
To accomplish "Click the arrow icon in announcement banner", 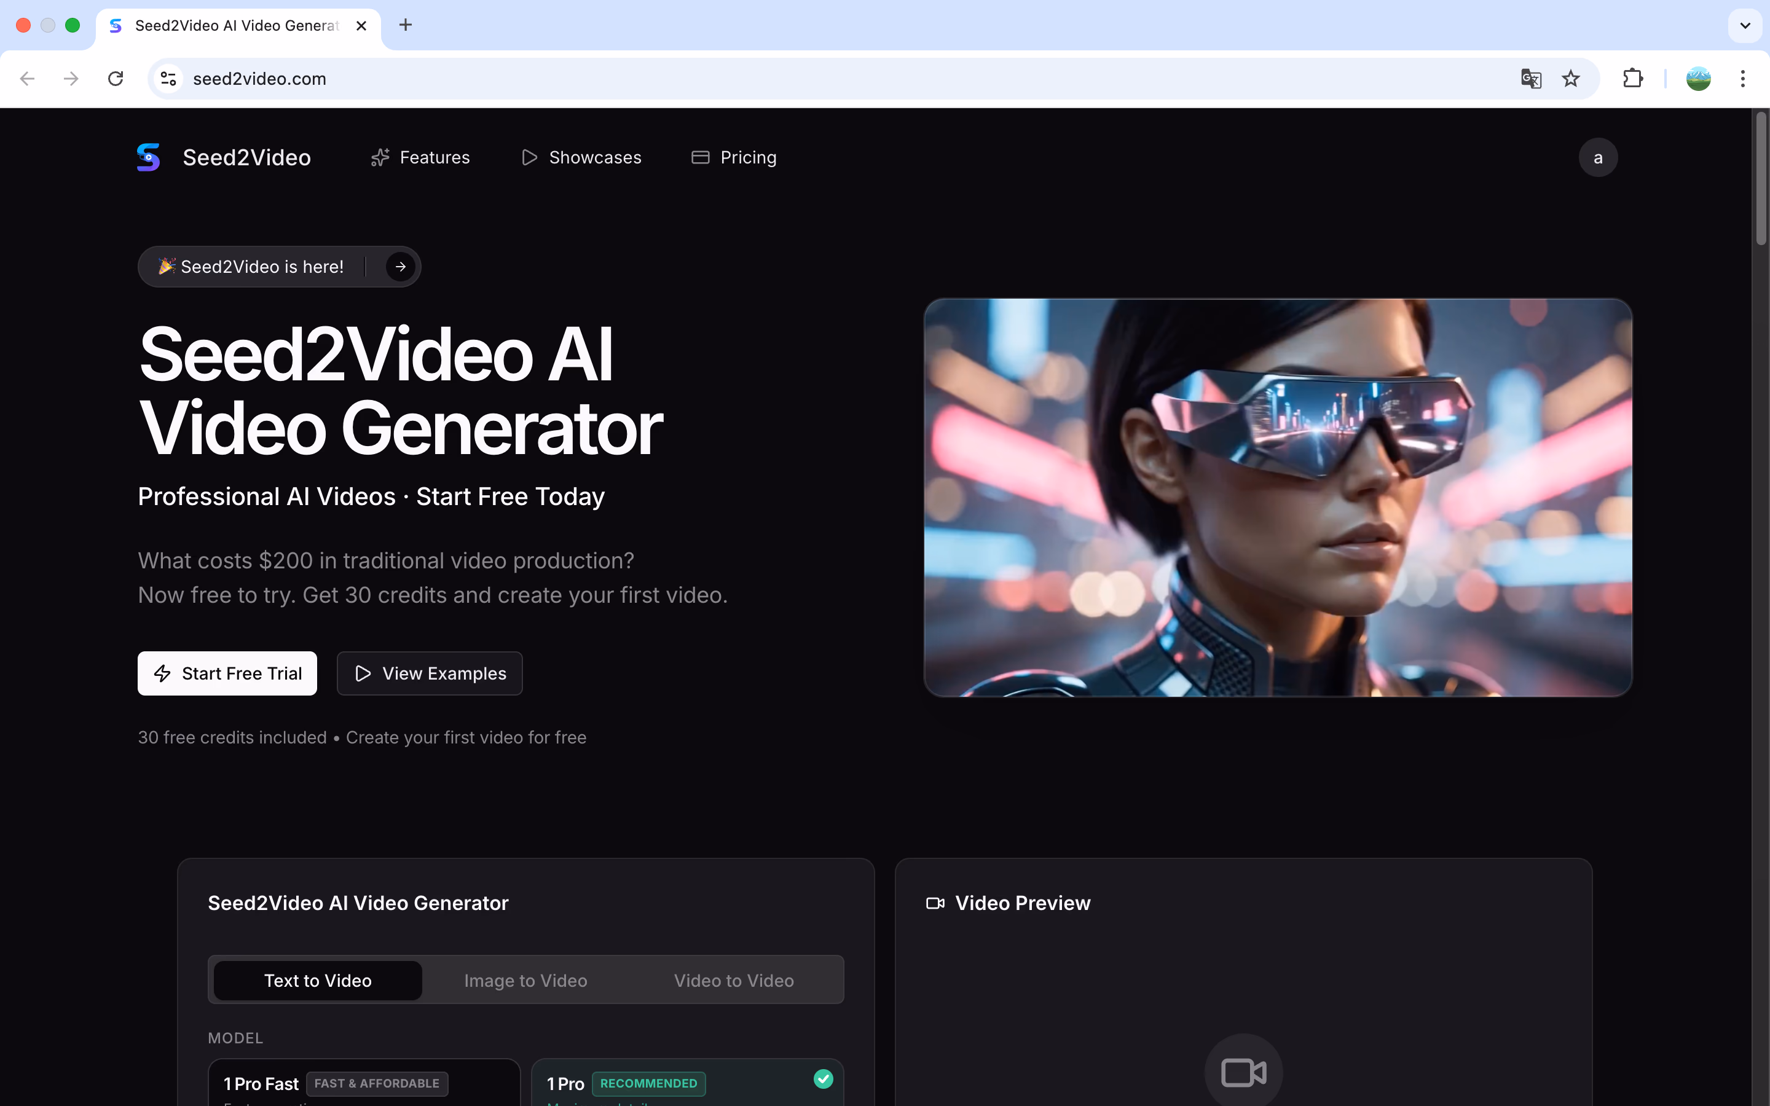I will pyautogui.click(x=400, y=267).
